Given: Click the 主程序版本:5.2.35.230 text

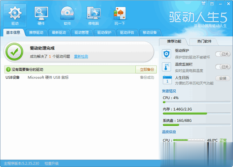Looking at the screenshot, I should [22, 163].
